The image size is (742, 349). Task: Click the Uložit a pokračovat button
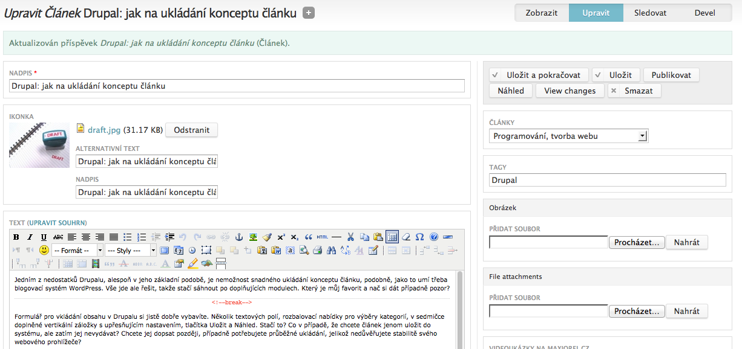pos(539,75)
